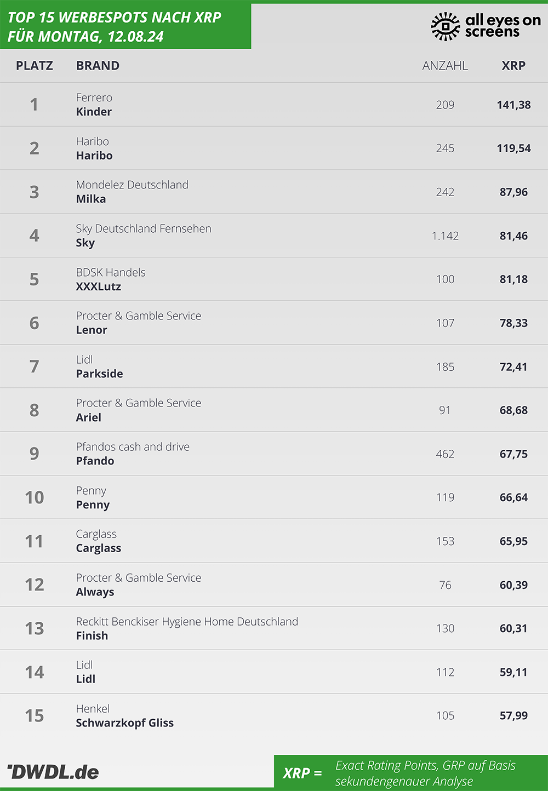Image resolution: width=548 pixels, height=791 pixels.
Task: Click the all eyes on screens eye icon
Action: (446, 26)
